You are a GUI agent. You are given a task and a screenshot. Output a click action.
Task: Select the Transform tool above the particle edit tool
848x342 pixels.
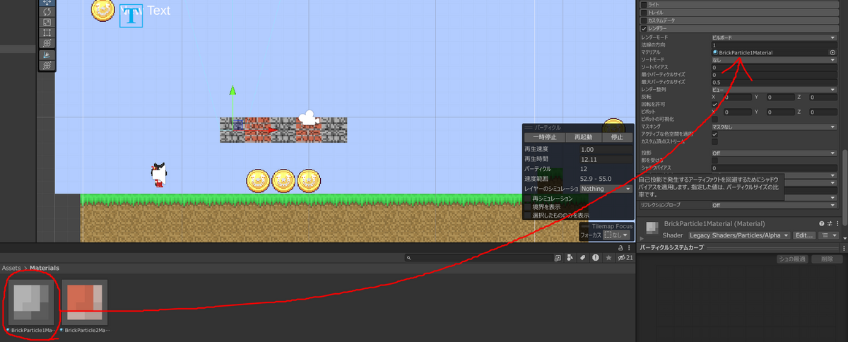47,42
